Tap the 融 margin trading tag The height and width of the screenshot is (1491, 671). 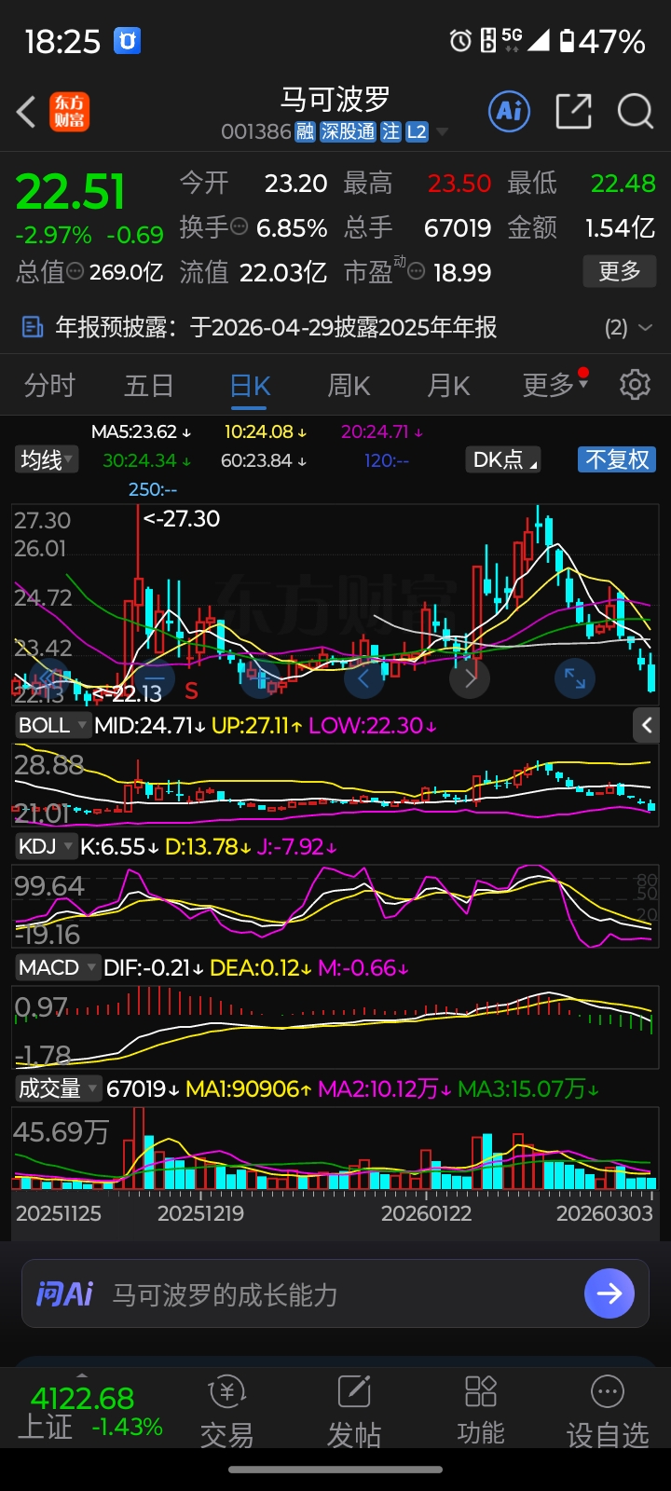click(306, 132)
